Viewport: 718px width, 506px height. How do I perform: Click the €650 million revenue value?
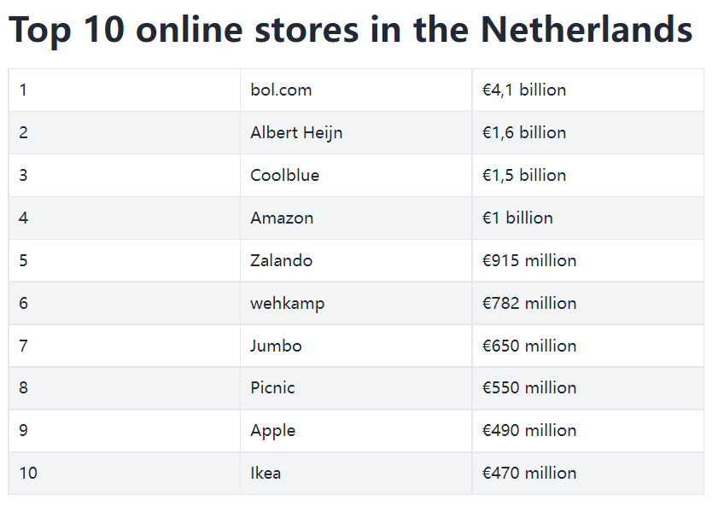pyautogui.click(x=528, y=346)
